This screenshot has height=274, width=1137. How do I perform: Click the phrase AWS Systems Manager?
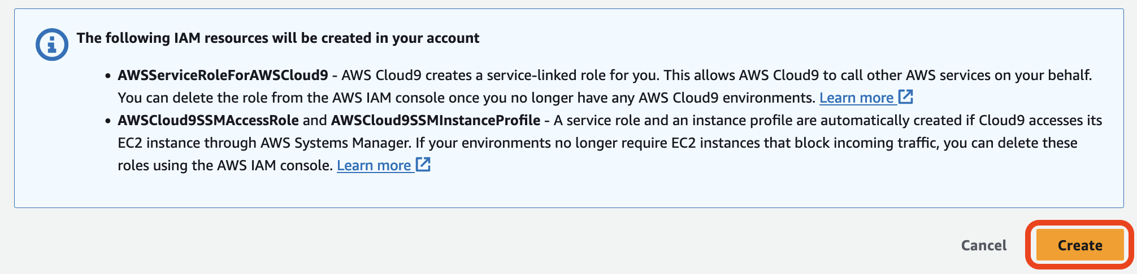click(335, 143)
